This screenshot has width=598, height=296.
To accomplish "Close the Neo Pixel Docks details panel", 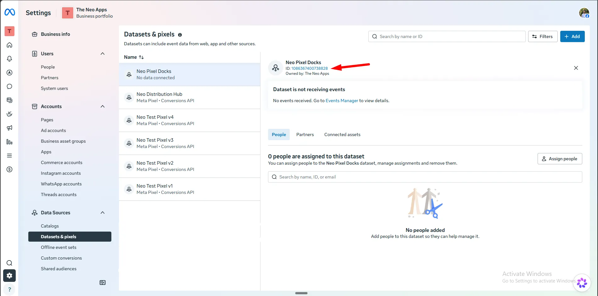I will point(576,68).
